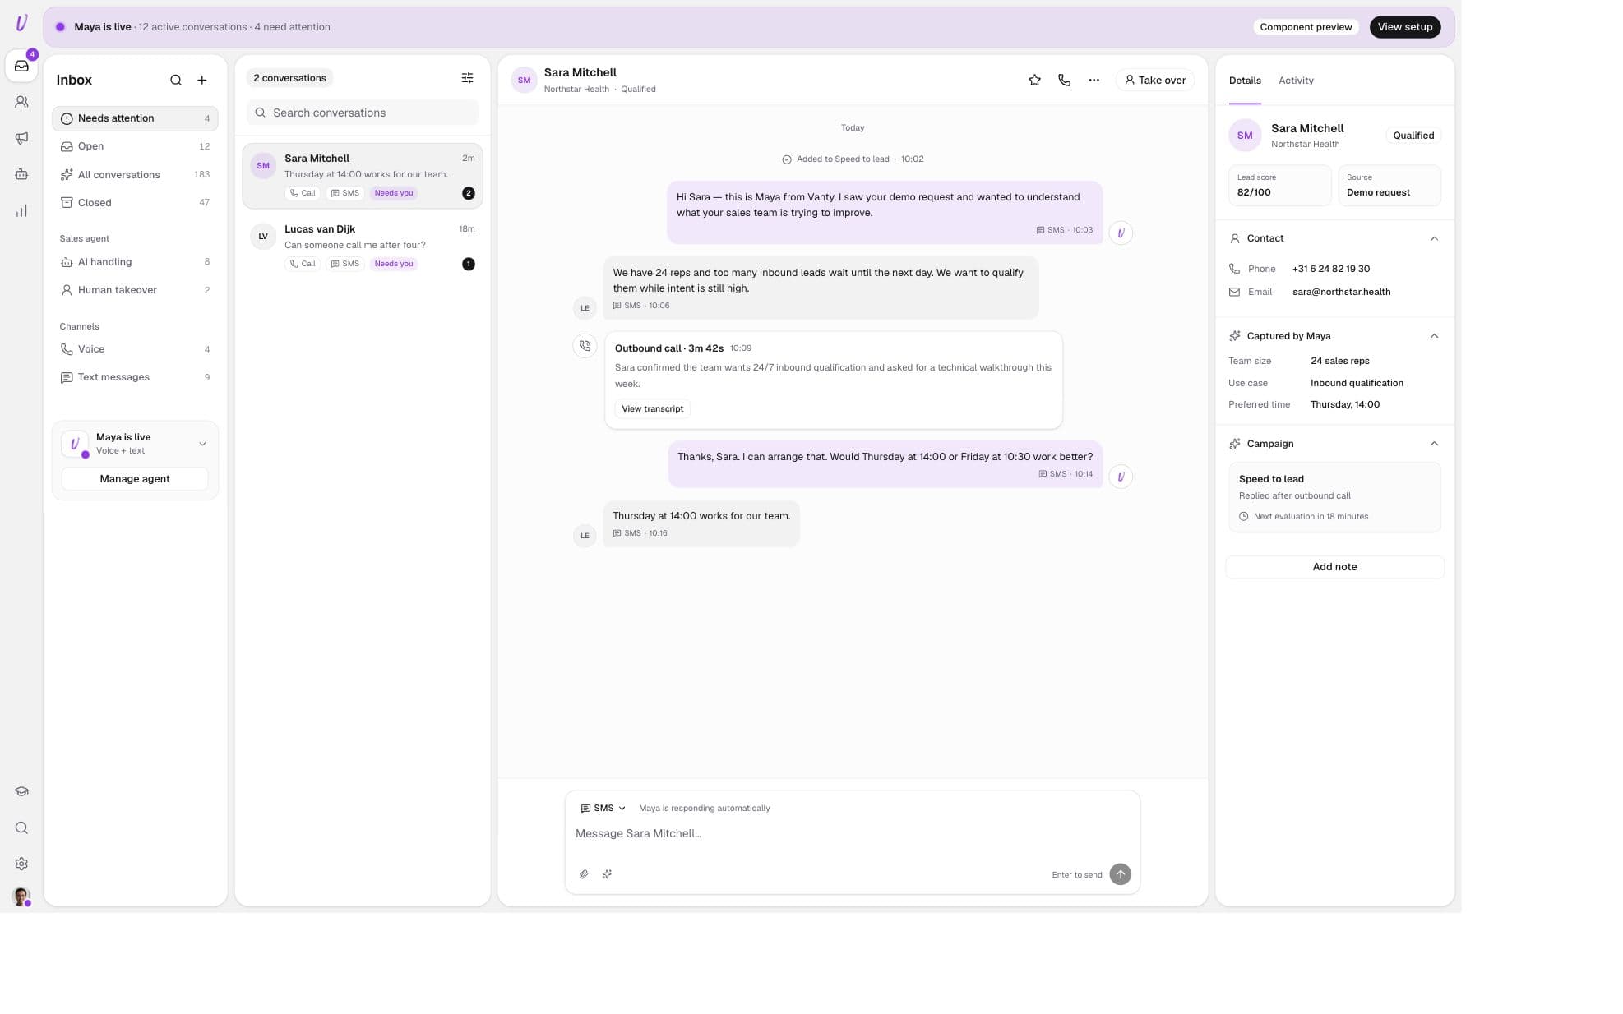Select Text messages channel filter

pos(135,377)
